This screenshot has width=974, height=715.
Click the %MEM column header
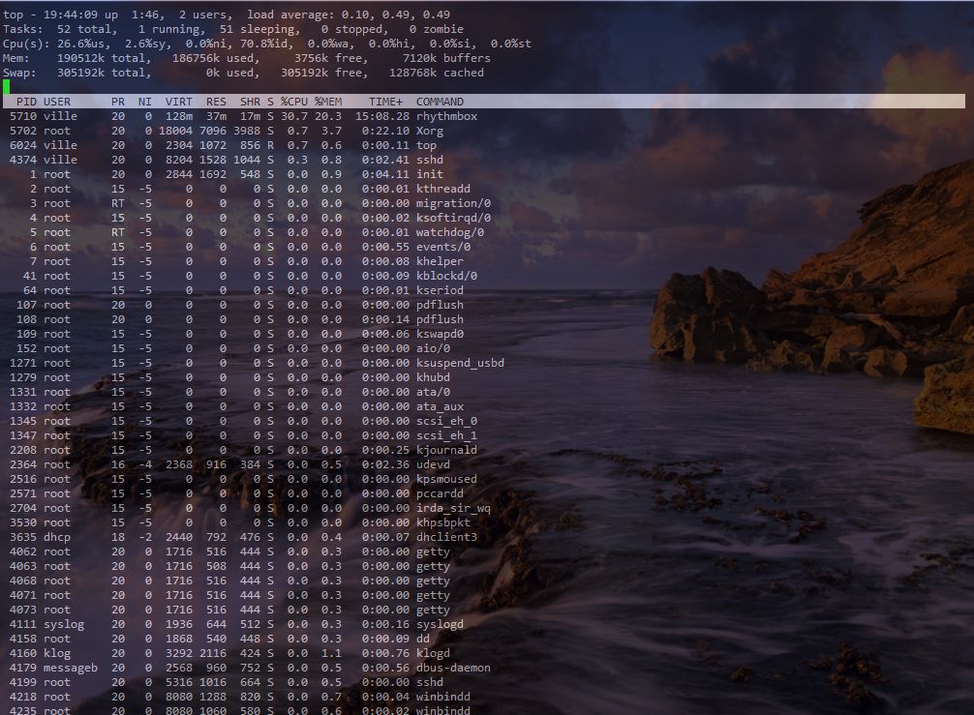point(328,102)
